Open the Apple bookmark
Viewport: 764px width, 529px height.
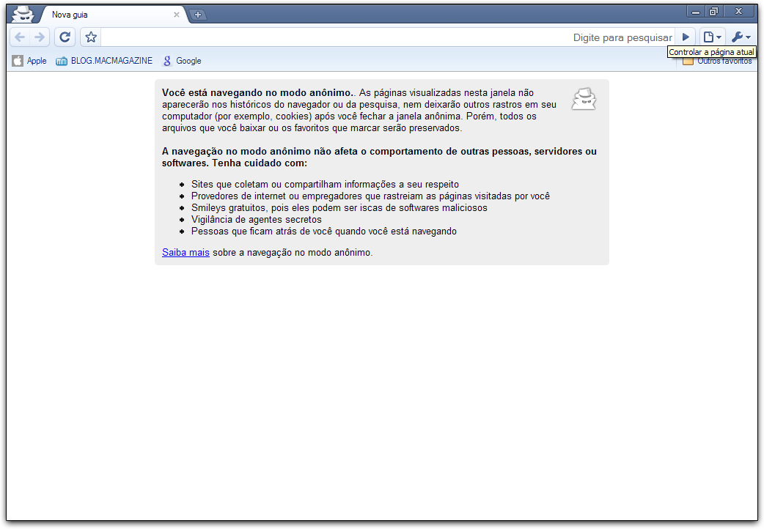point(30,61)
